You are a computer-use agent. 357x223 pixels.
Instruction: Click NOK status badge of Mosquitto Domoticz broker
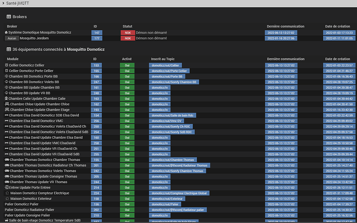coord(128,33)
